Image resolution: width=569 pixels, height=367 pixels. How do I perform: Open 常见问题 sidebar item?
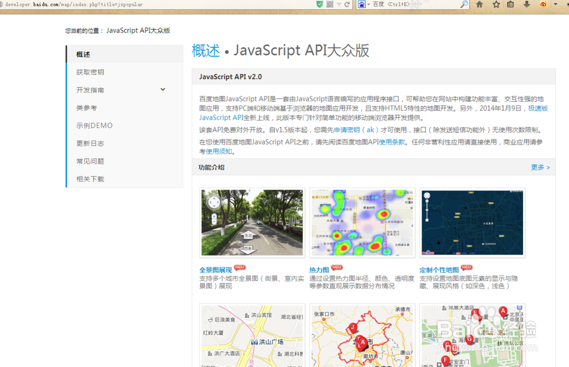tap(125, 161)
